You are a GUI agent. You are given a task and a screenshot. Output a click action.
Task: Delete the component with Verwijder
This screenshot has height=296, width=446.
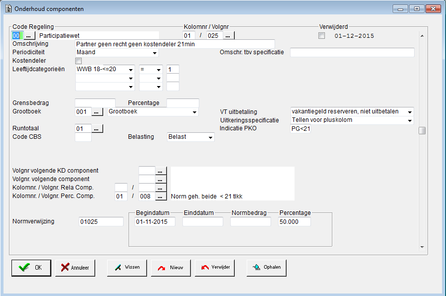(x=215, y=268)
